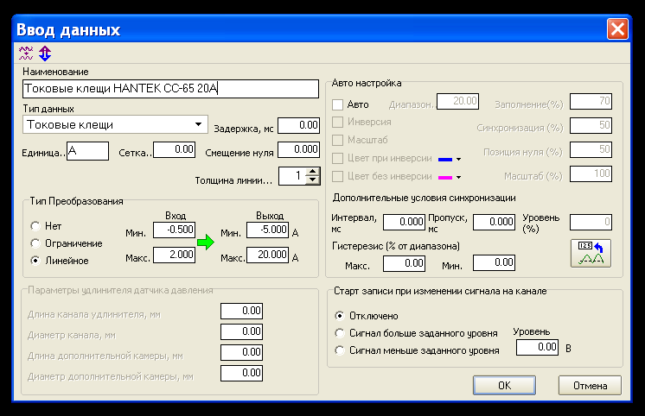The image size is (645, 416).
Task: Confirm with the OK button
Action: 504,385
